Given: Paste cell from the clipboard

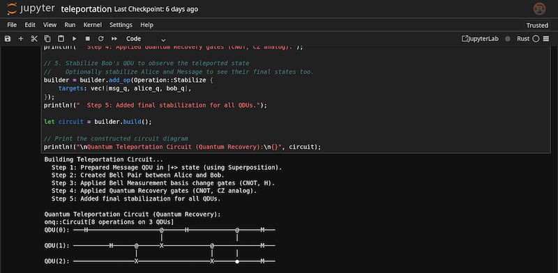Looking at the screenshot, I should [x=61, y=39].
